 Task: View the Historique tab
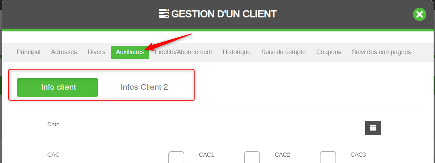[x=237, y=52]
